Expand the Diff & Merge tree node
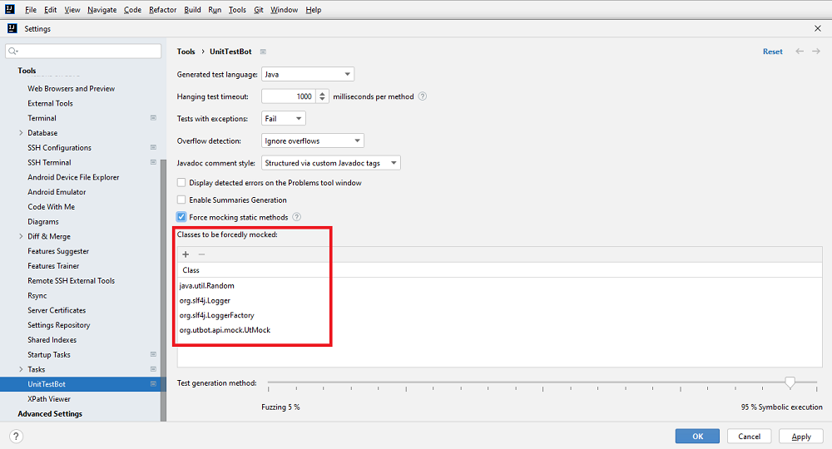 coord(21,237)
